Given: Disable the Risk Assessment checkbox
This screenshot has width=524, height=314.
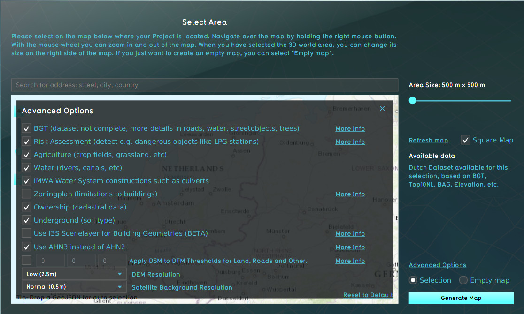Looking at the screenshot, I should pyautogui.click(x=26, y=142).
